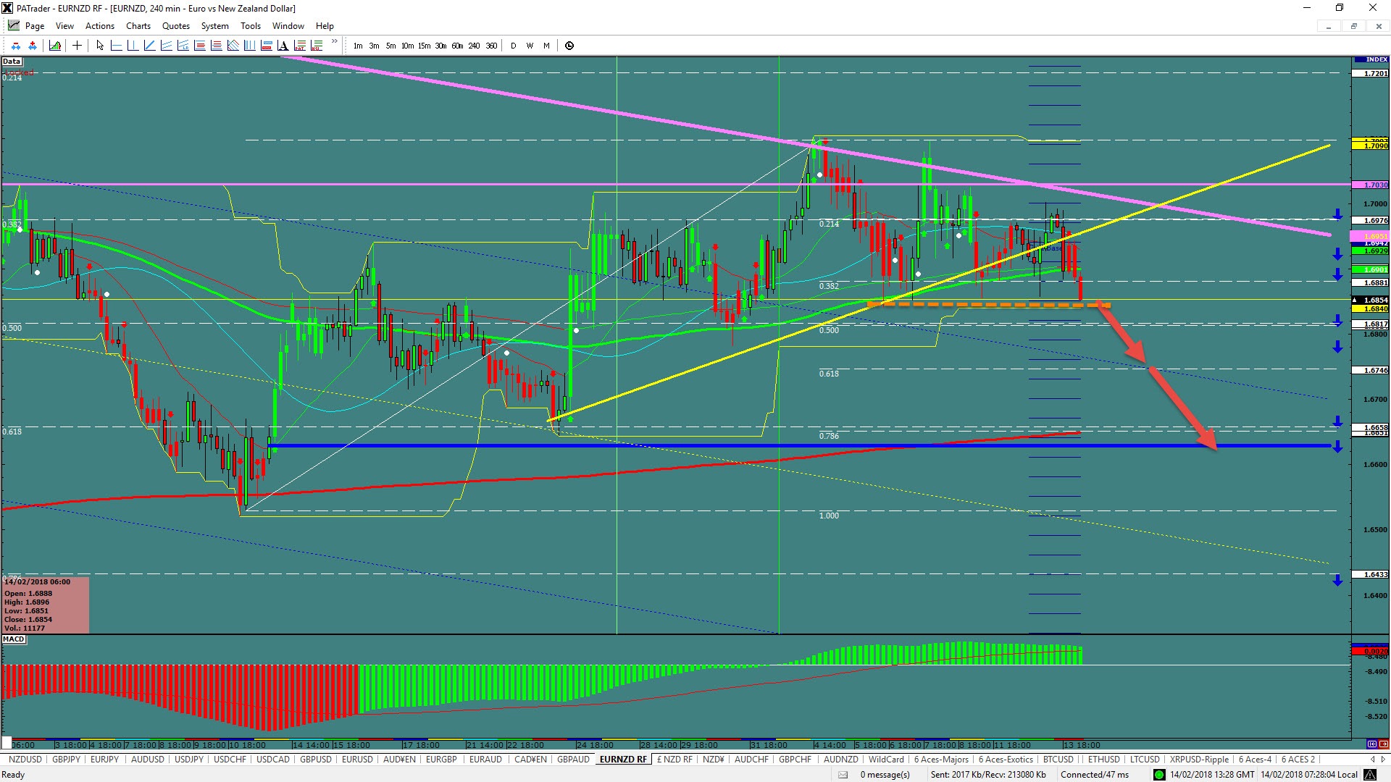Select the arrow pointer tool
Screen dimensions: 1391x782
pos(100,46)
